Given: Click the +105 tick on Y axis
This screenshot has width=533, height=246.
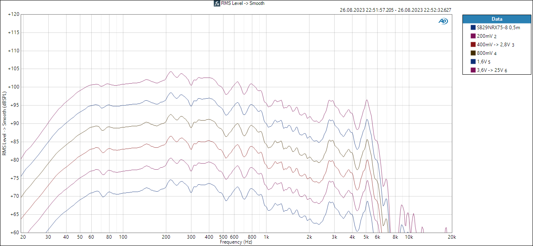Looking at the screenshot, I should tap(13, 69).
